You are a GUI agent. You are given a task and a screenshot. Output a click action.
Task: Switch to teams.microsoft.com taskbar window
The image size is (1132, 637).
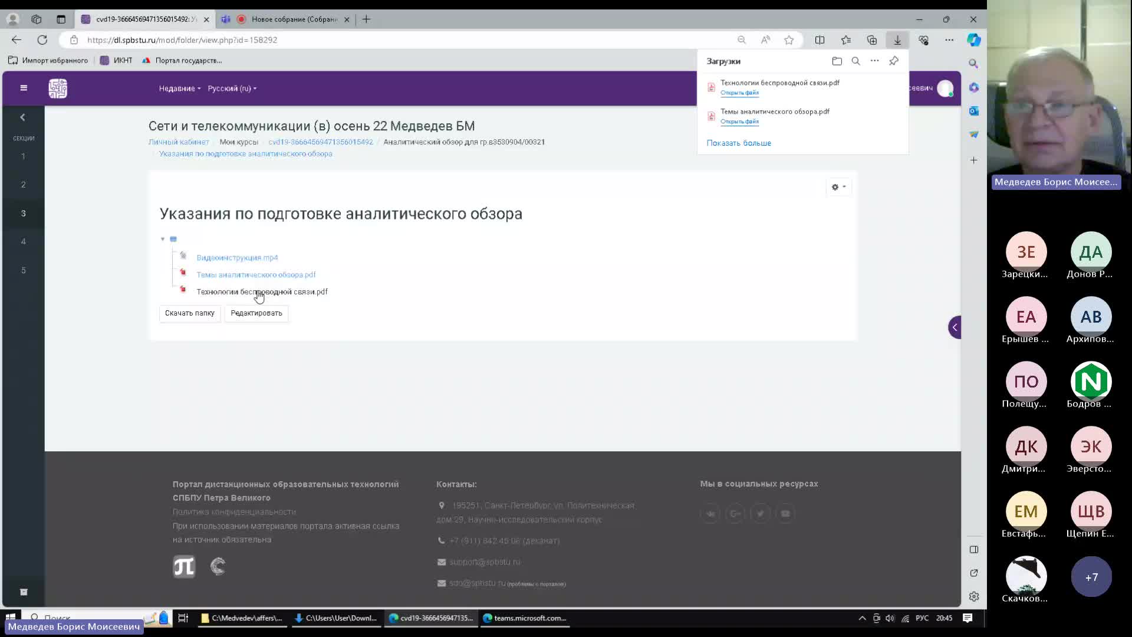[525, 618]
